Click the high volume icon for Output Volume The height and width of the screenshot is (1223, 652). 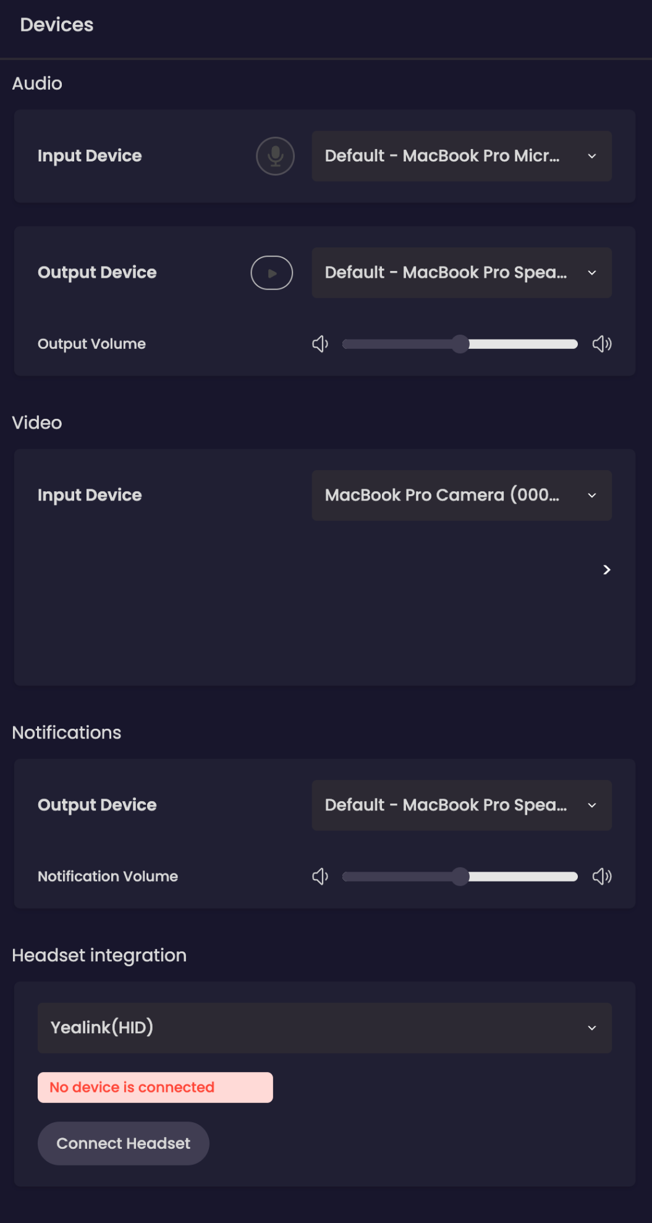tap(602, 344)
